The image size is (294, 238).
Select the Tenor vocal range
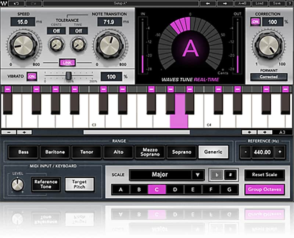pyautogui.click(x=87, y=152)
